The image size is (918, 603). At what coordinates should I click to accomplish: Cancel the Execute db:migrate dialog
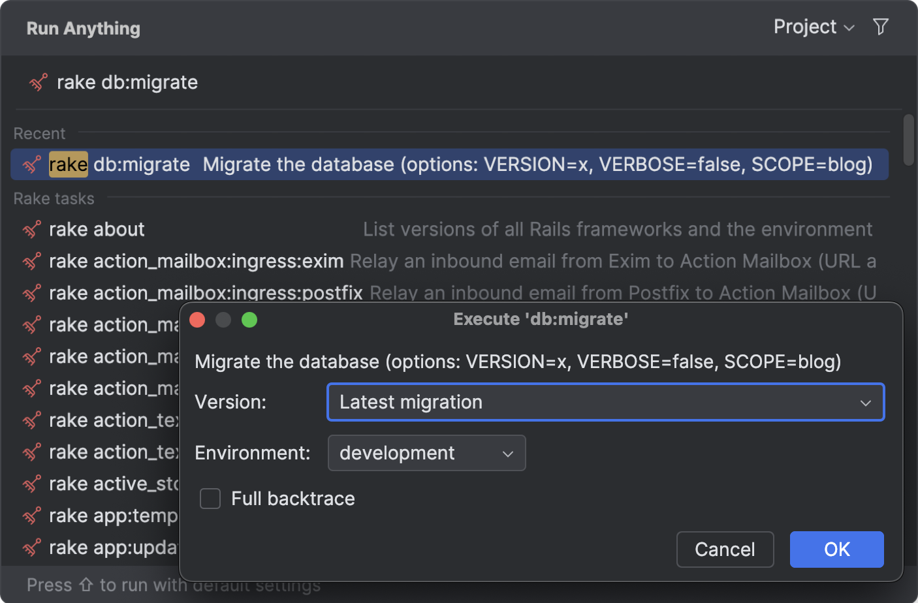tap(725, 549)
